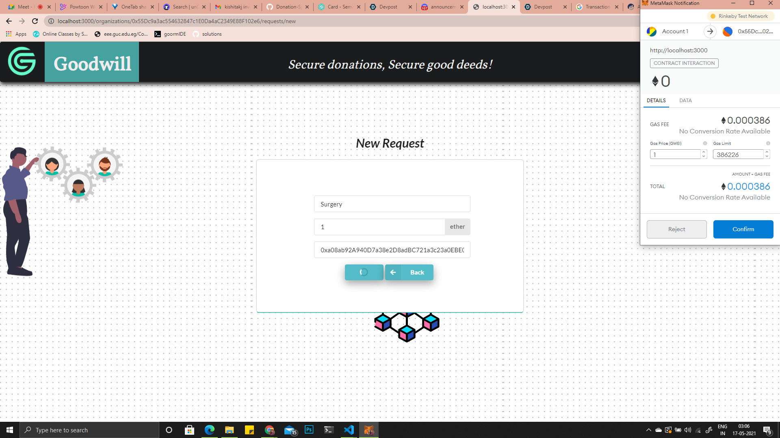
Task: Confirm the MetaMask transaction
Action: 743,229
